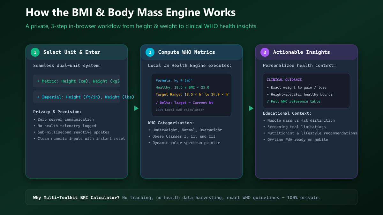Image resolution: width=383 pixels, height=215 pixels.
Task: Click the purple step 3 circle badge
Action: click(x=265, y=52)
